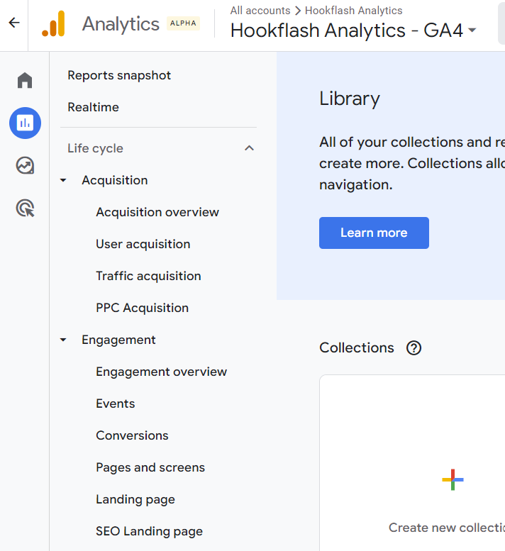
Task: Collapse the Engagement tree arrow
Action: (x=64, y=340)
